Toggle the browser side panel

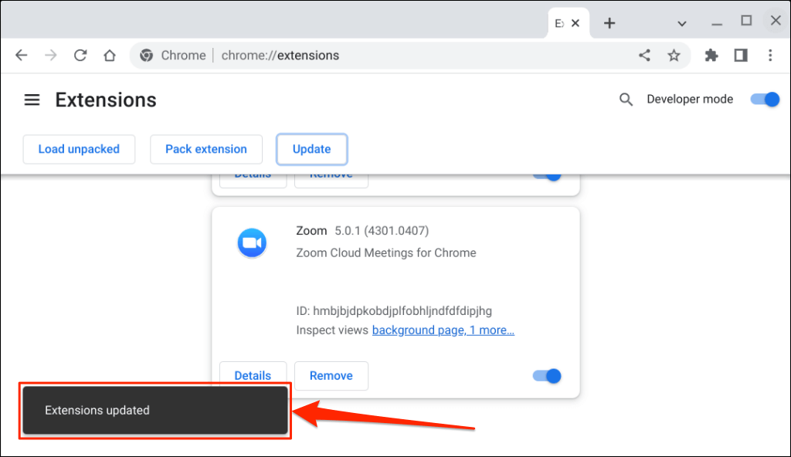(x=741, y=55)
